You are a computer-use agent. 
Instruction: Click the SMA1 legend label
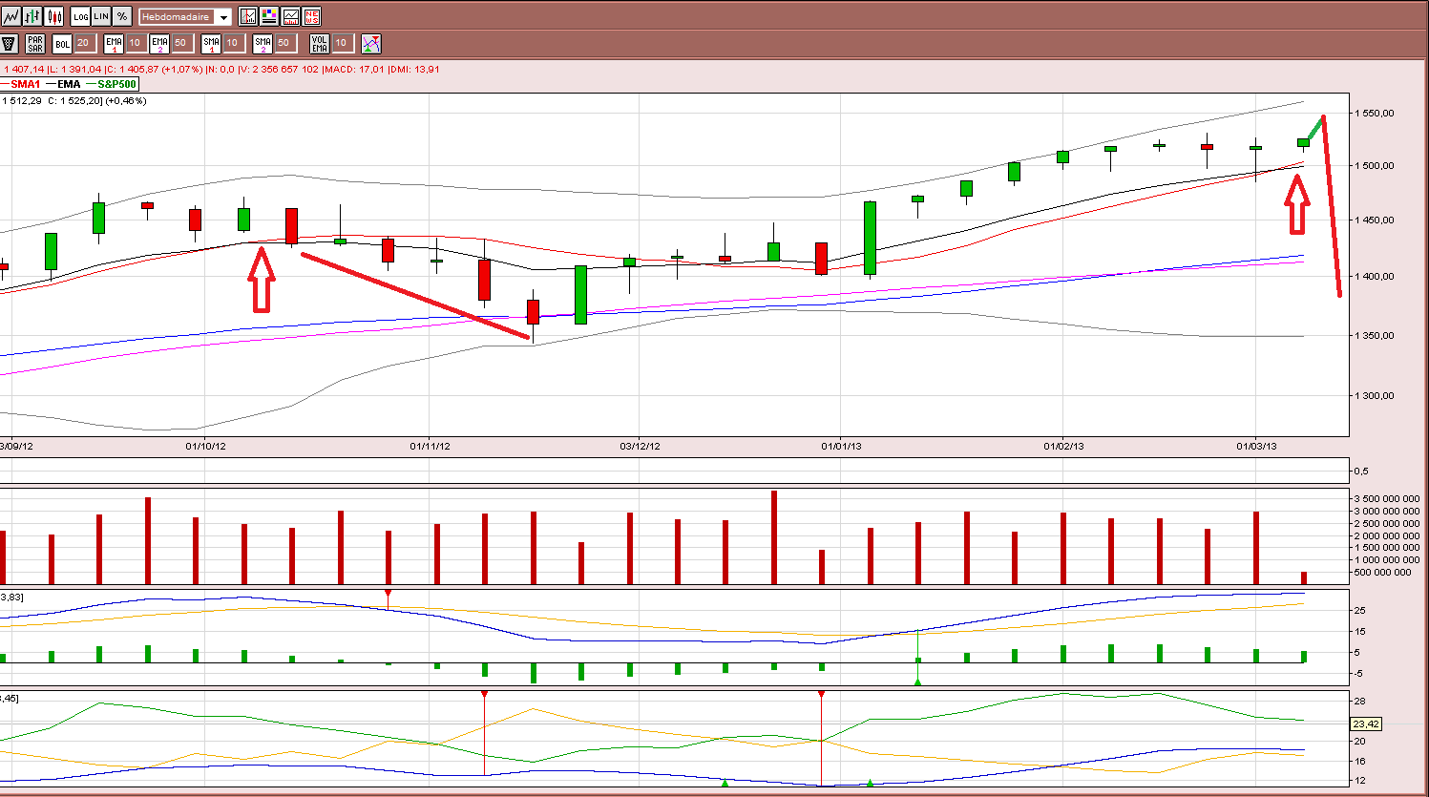25,84
